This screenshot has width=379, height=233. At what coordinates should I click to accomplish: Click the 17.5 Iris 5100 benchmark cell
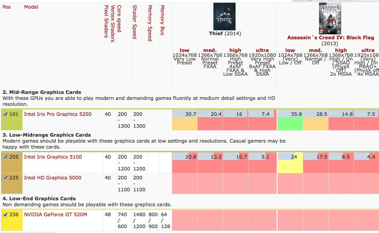pos(316,163)
